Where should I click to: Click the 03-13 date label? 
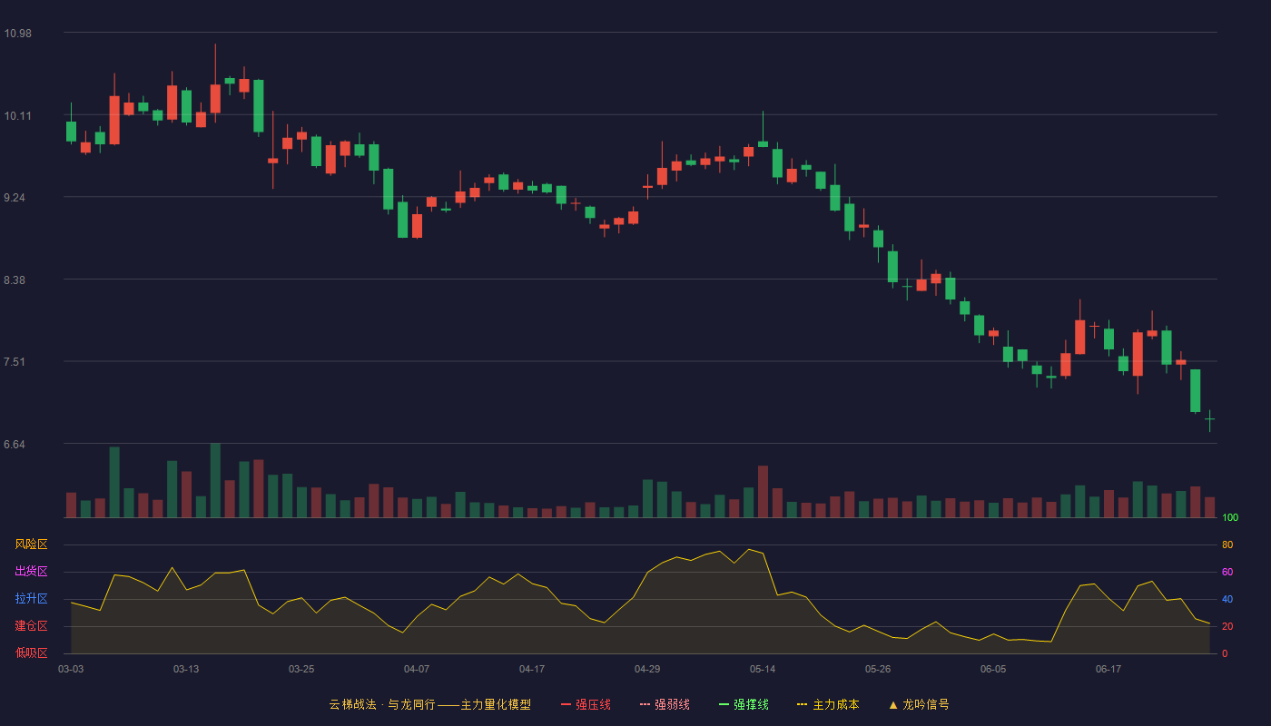[x=186, y=669]
